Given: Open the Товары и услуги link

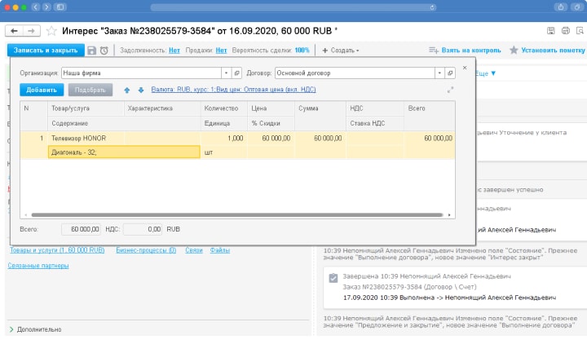Looking at the screenshot, I should (x=56, y=250).
